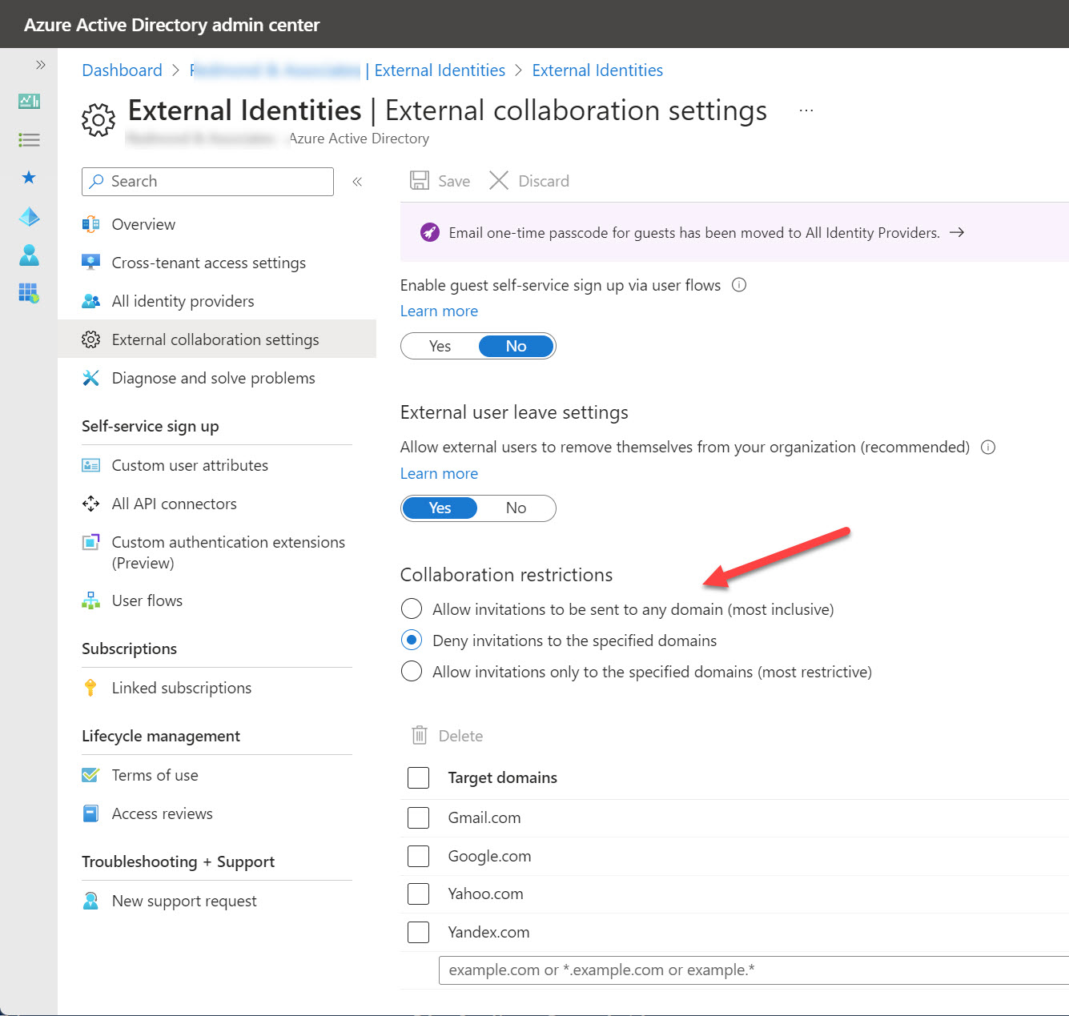Image resolution: width=1069 pixels, height=1016 pixels.
Task: Open Enterprise applications grid icon
Action: pyautogui.click(x=29, y=293)
